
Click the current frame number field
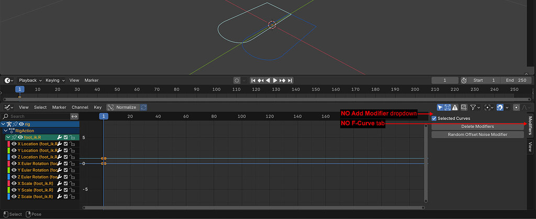pyautogui.click(x=445, y=80)
